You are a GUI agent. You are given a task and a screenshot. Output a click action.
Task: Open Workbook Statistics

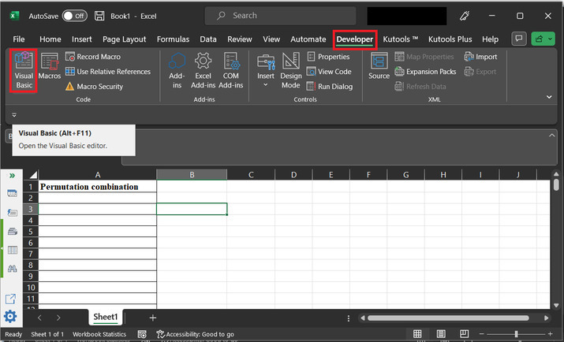99,334
